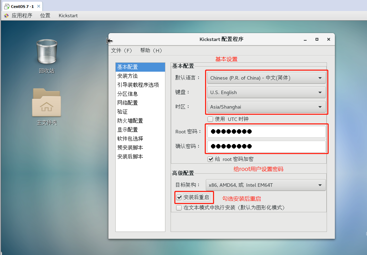367x255 pixels.
Task: Select 分区信息 in the sidebar list
Action: click(x=140, y=94)
